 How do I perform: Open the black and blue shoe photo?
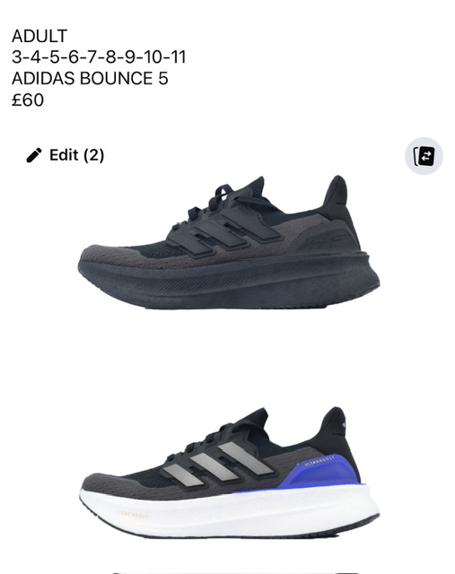click(230, 473)
